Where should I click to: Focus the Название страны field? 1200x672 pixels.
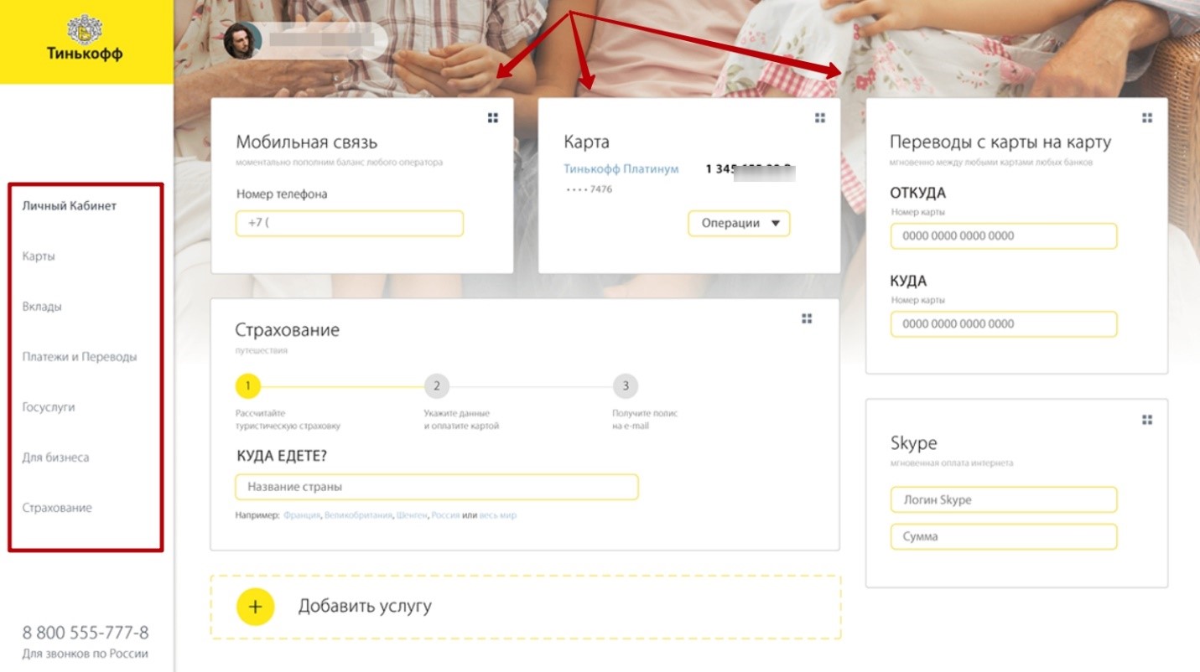click(437, 487)
